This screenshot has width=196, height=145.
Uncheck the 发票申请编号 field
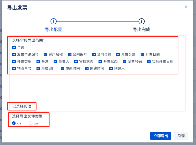pyautogui.click(x=14, y=54)
